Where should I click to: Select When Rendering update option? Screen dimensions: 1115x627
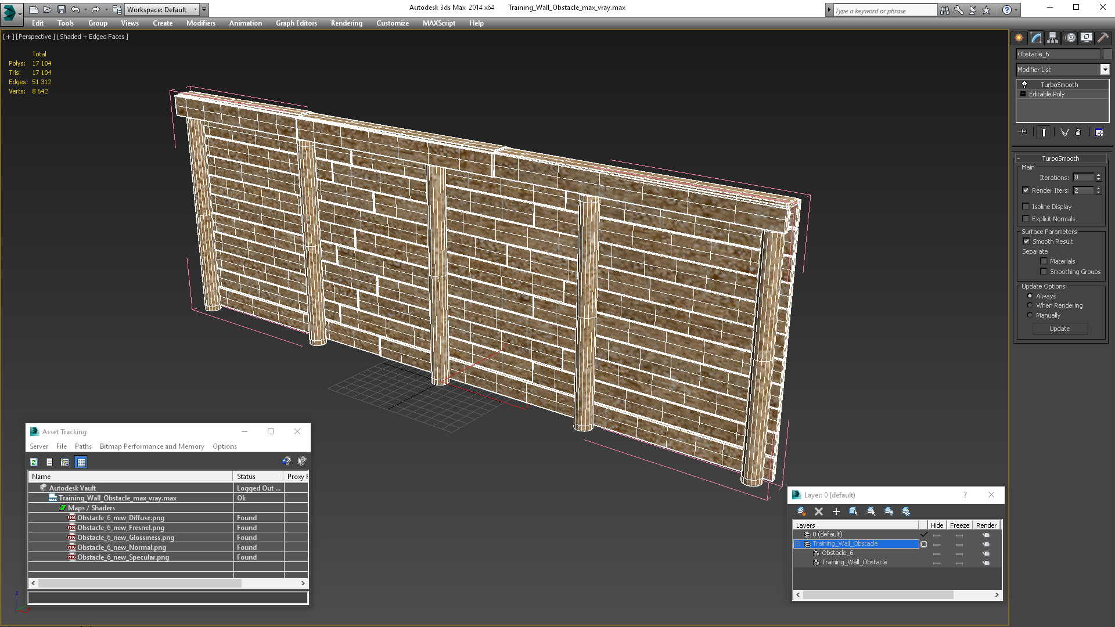(1030, 305)
